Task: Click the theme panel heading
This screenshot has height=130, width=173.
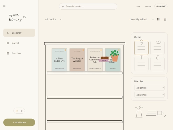Action: [137, 37]
